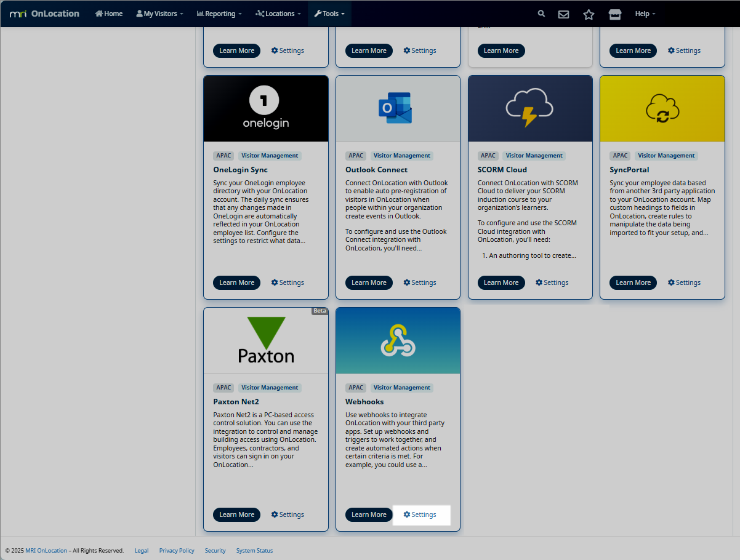Click the Outlook logo on Outlook Connect card
740x560 pixels.
coord(395,108)
